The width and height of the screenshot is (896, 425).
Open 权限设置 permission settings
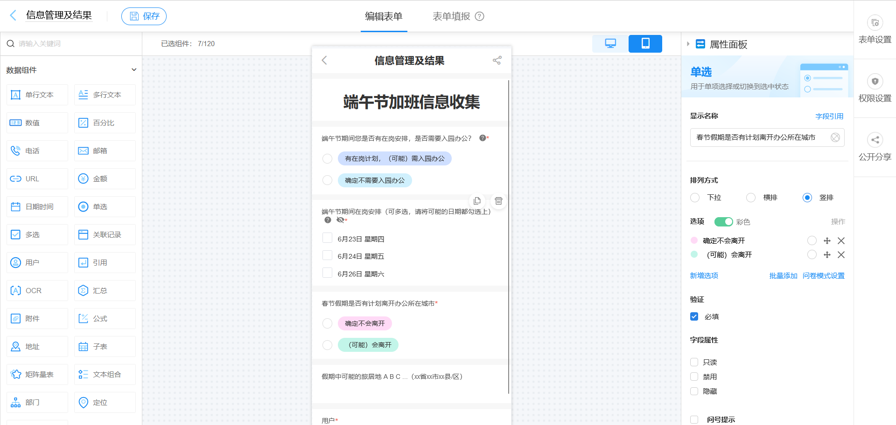875,88
